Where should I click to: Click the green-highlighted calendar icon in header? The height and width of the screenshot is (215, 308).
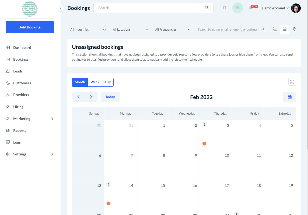tap(237, 8)
